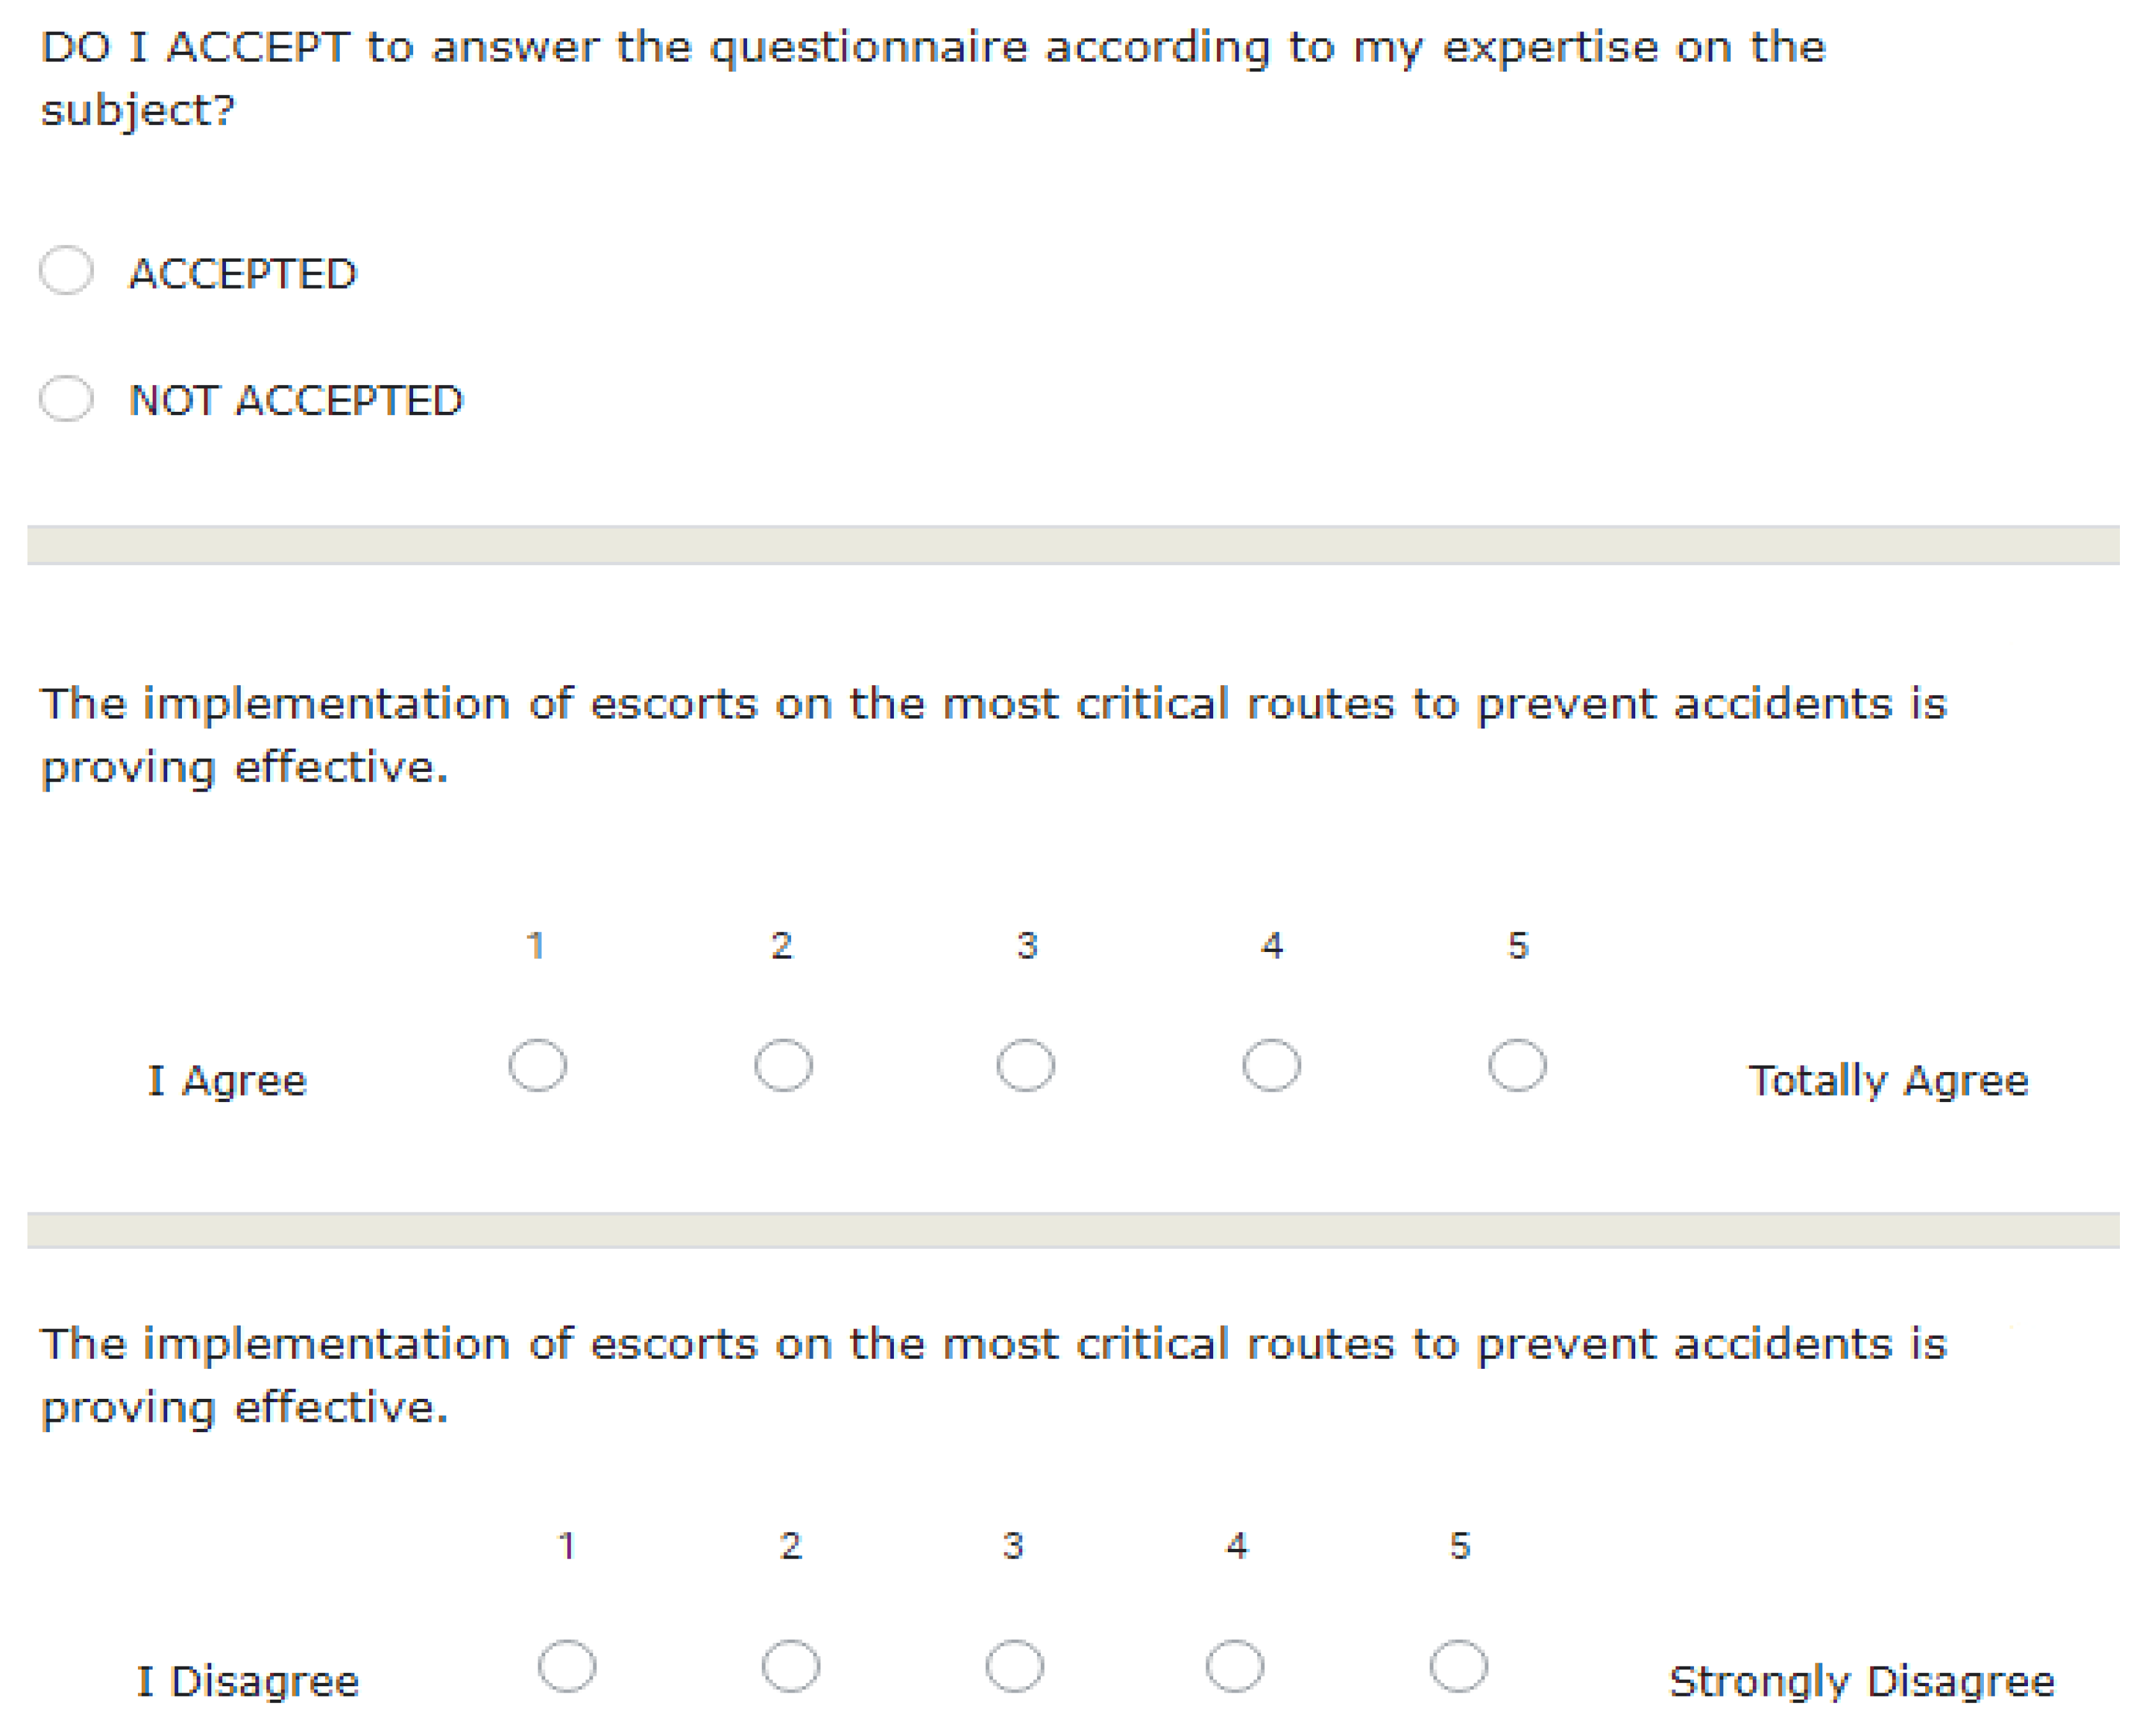Set rating 5 nearest Strongly Disagree
Screen dimensions: 2148x1736
pos(1459,1666)
